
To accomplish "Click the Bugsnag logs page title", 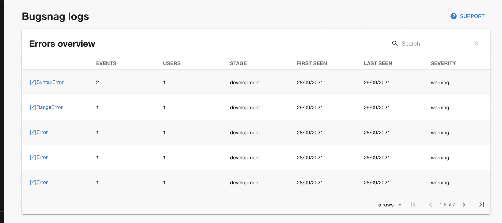I will 55,16.
